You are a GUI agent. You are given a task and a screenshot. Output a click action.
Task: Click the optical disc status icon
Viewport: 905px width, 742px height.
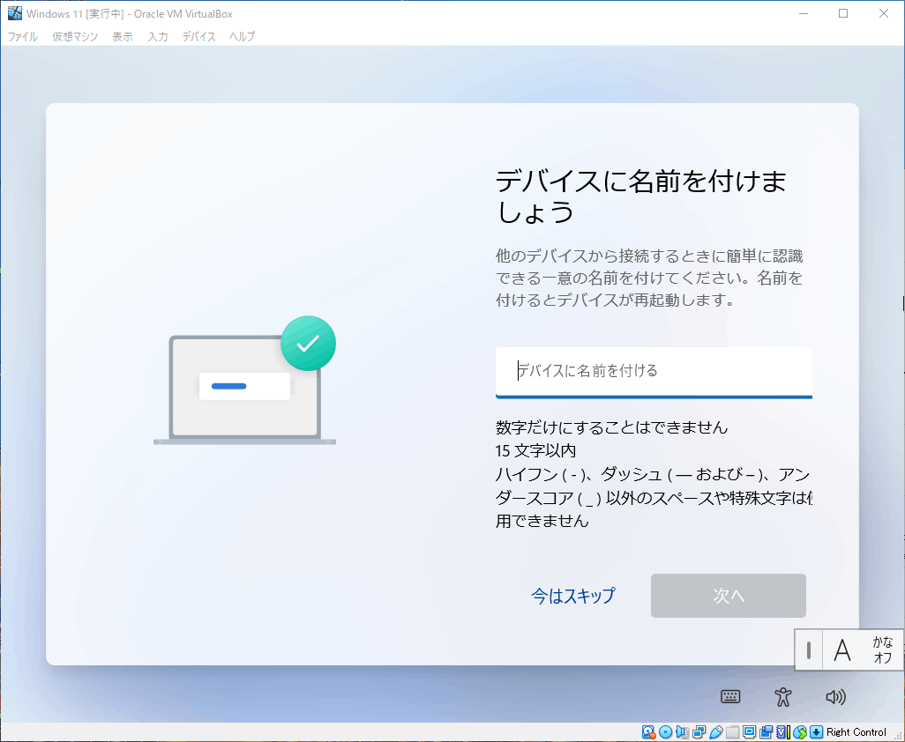[665, 732]
